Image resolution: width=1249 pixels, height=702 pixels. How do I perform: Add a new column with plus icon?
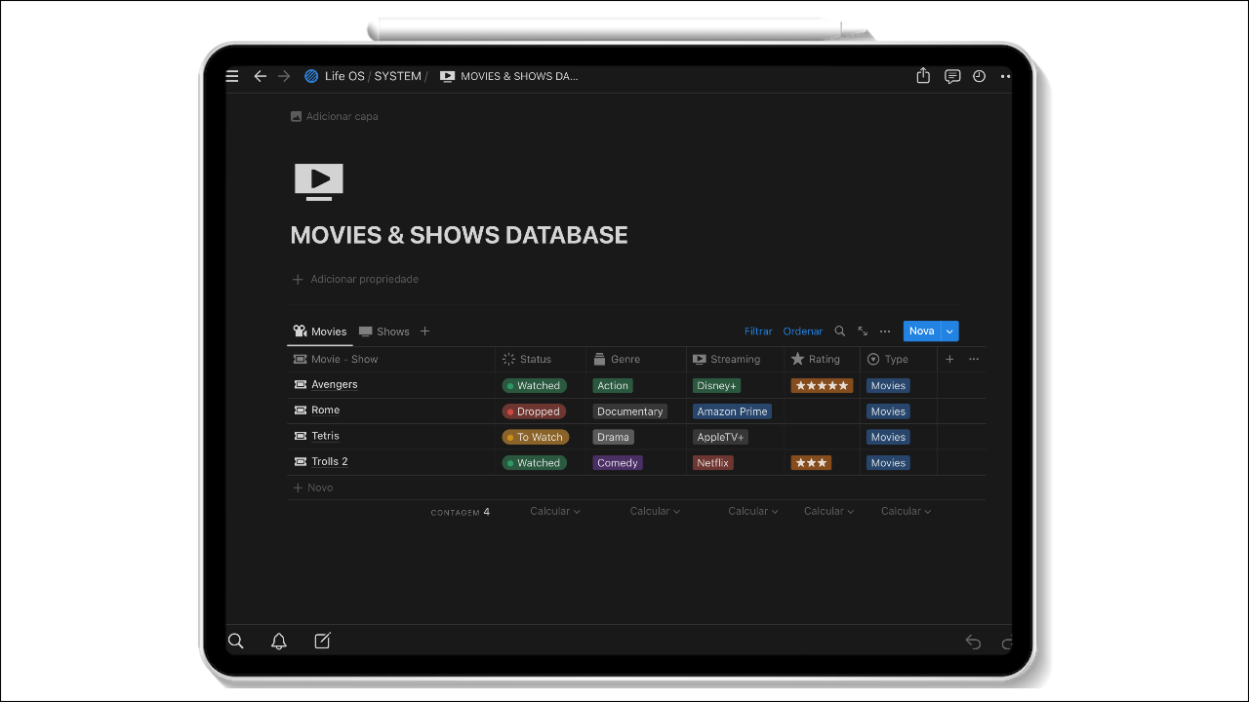click(949, 359)
